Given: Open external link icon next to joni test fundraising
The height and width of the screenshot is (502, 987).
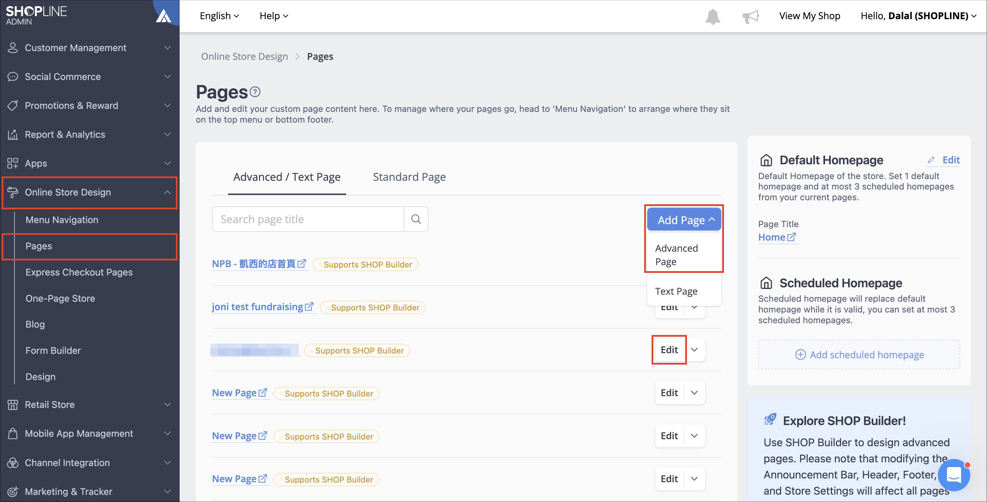Looking at the screenshot, I should pos(309,306).
